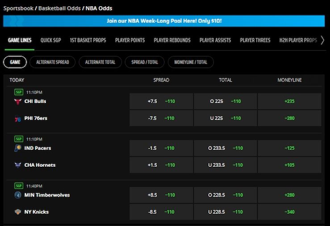Screen dimensions: 330x226
Task: Click the New York Knicks team logo
Action: [18, 212]
